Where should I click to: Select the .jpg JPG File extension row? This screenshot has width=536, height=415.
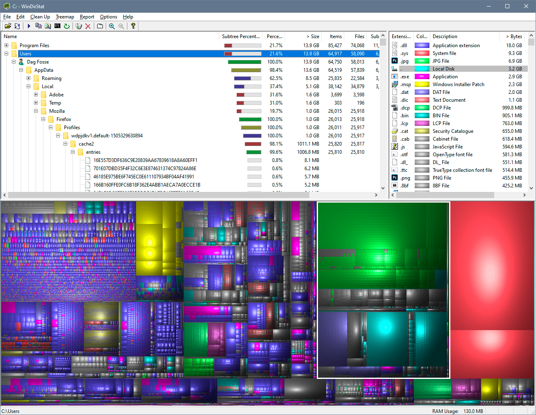point(451,61)
